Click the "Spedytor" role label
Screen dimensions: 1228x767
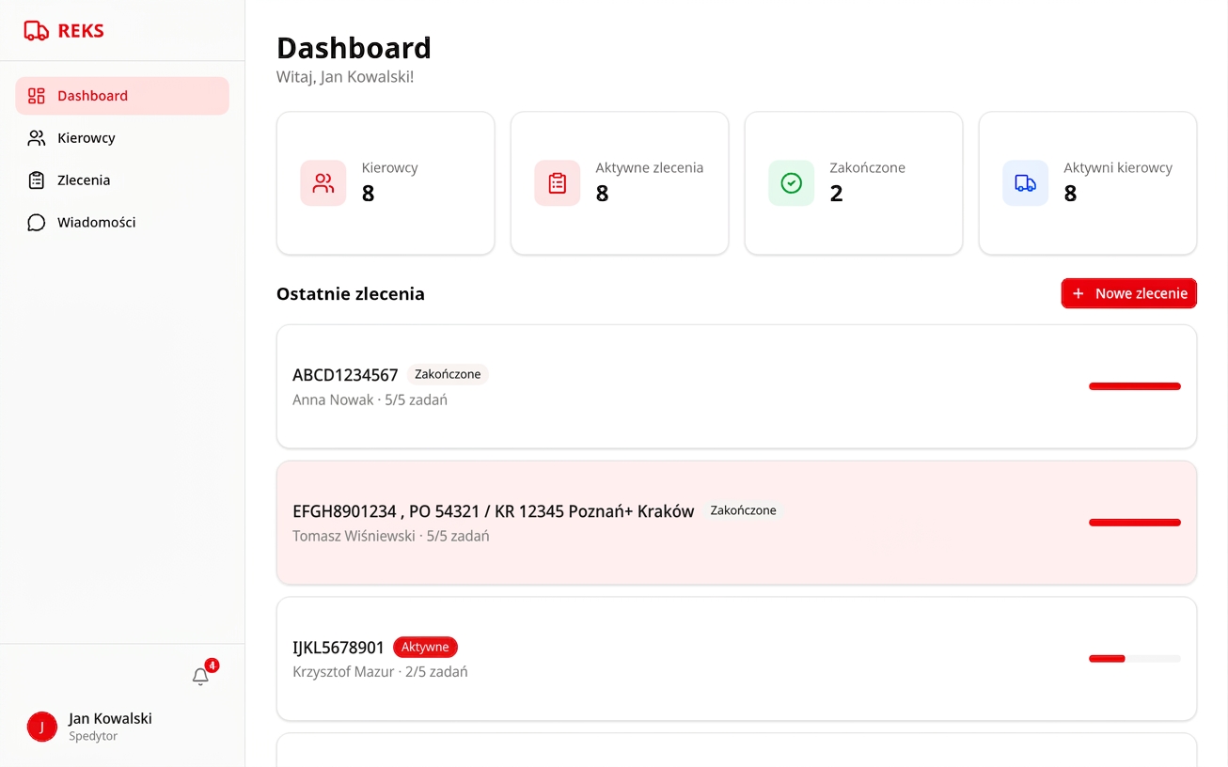(93, 736)
